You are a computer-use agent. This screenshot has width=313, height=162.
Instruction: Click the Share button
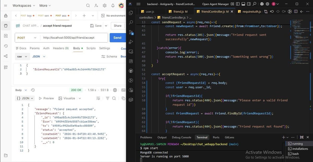tap(118, 26)
